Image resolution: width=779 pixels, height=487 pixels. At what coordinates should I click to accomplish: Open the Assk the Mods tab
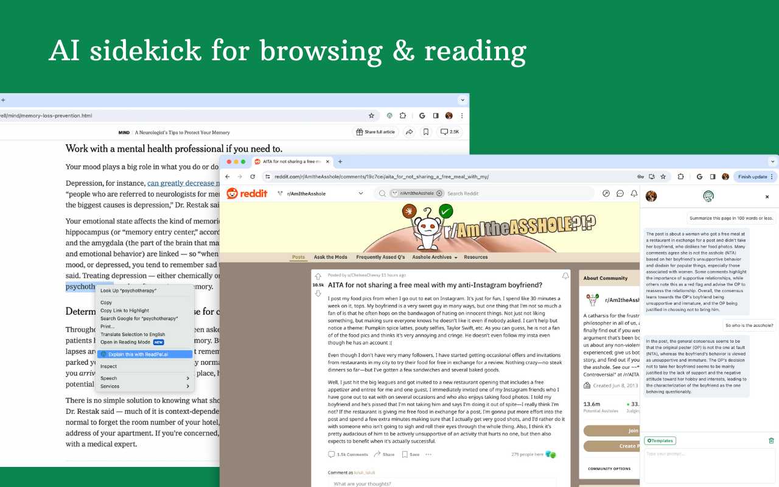pyautogui.click(x=330, y=257)
